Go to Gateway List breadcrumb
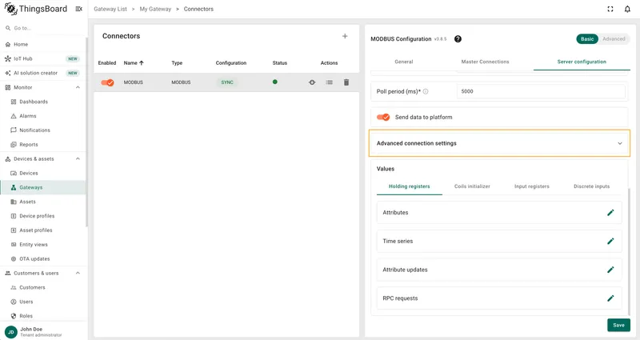 (110, 9)
